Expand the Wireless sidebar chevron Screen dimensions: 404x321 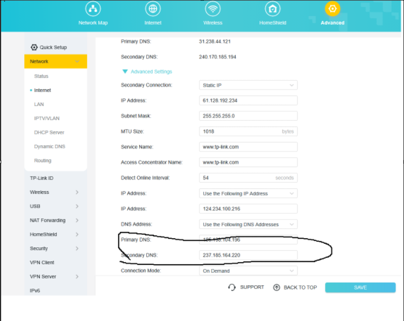click(77, 192)
